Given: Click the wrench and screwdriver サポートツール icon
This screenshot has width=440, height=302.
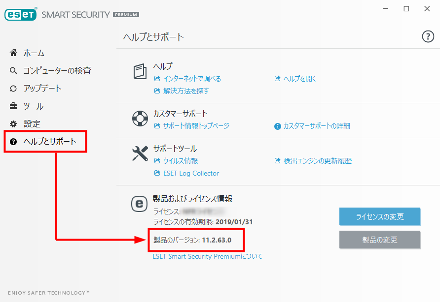Looking at the screenshot, I should point(140,153).
